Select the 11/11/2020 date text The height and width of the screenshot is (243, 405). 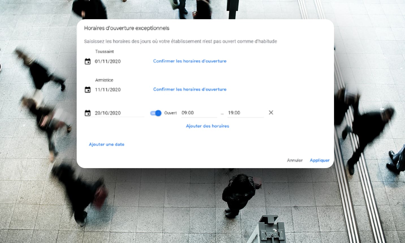point(108,90)
